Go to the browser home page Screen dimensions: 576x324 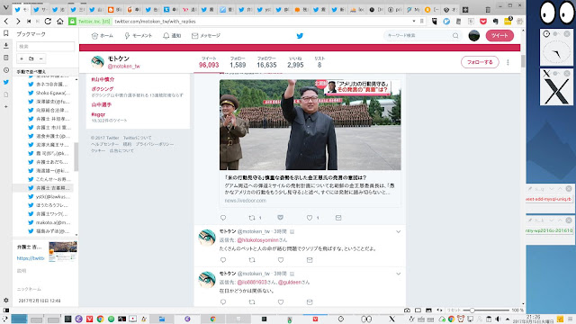[x=60, y=22]
